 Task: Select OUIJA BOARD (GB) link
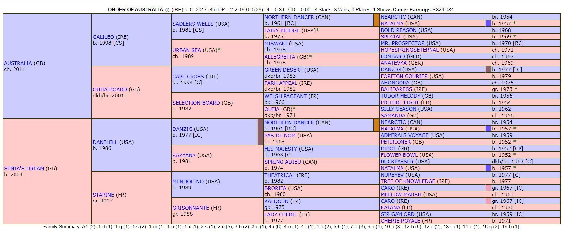click(x=110, y=89)
